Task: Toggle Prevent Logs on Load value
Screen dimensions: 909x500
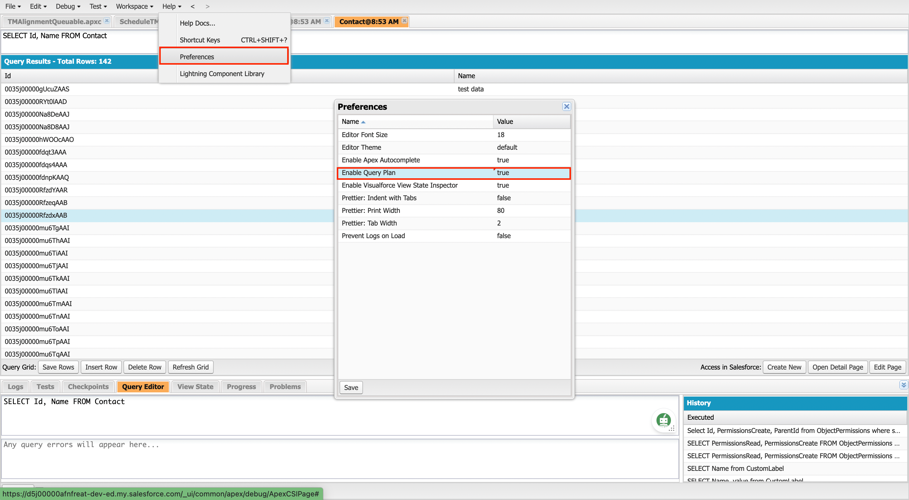Action: [x=504, y=236]
